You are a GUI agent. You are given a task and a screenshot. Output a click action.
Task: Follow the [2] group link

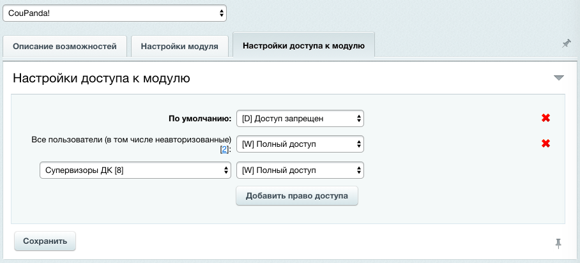224,149
